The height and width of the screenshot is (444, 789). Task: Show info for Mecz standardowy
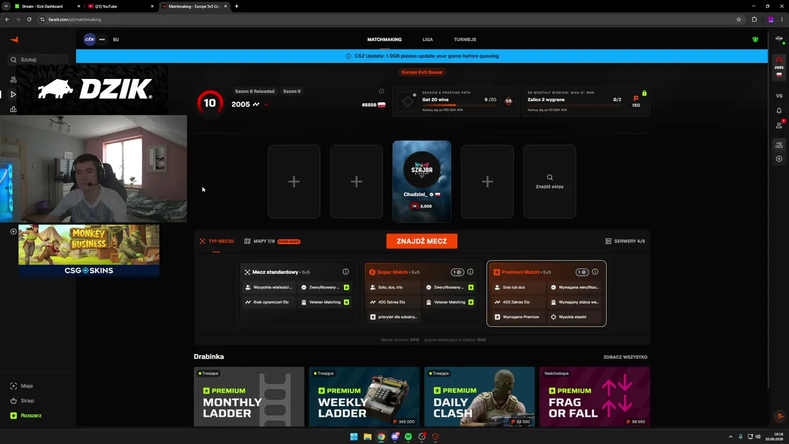[x=346, y=272]
